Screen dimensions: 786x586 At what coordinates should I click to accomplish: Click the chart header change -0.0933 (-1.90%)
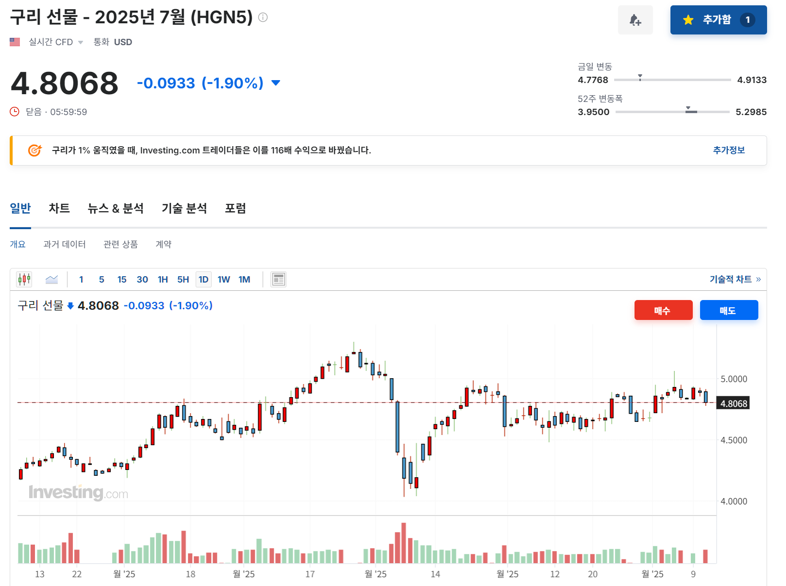[x=168, y=306]
